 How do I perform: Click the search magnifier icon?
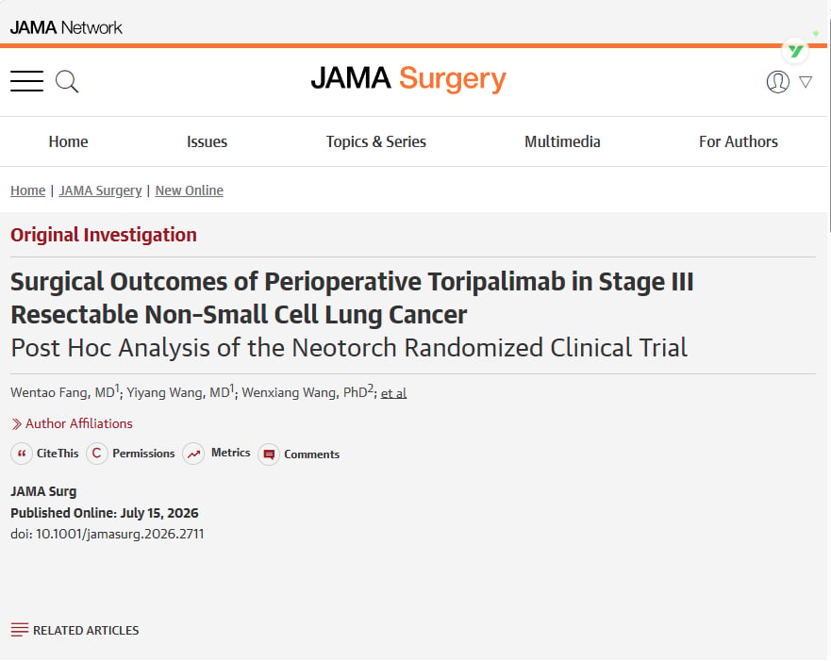tap(67, 82)
